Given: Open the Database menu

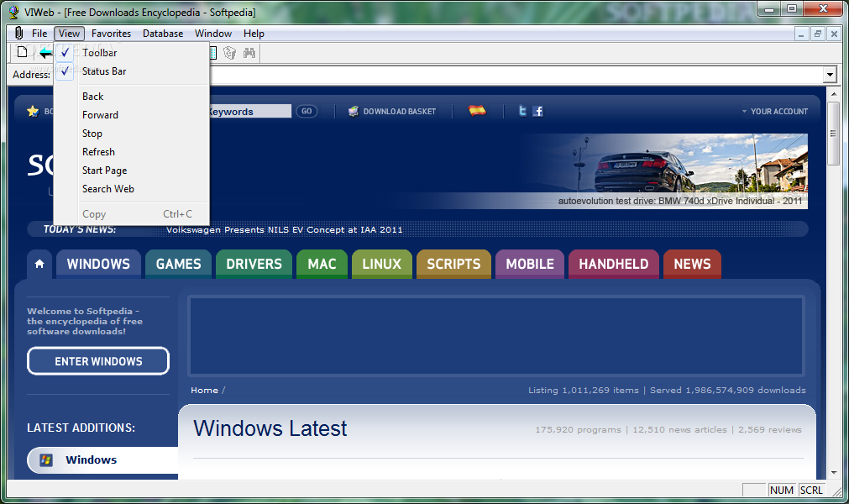Looking at the screenshot, I should point(163,34).
